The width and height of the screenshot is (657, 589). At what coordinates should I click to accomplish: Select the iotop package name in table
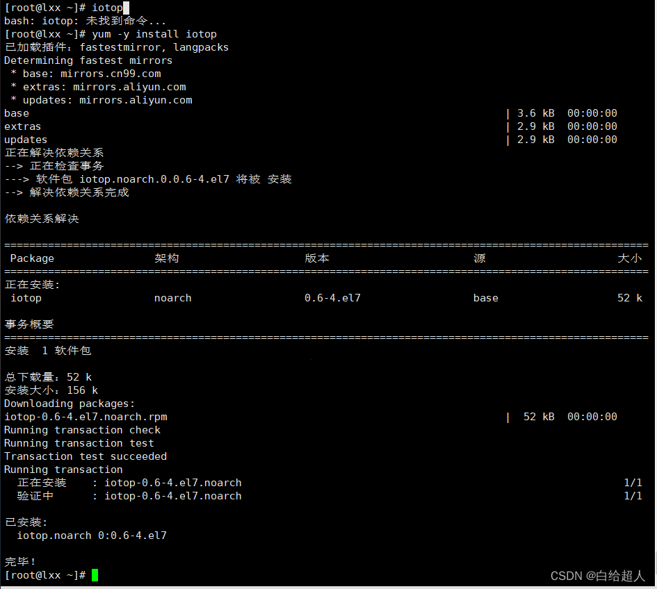point(26,297)
